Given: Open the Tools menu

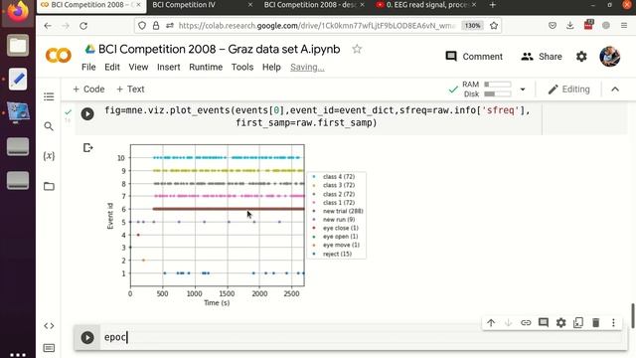Looking at the screenshot, I should point(242,67).
